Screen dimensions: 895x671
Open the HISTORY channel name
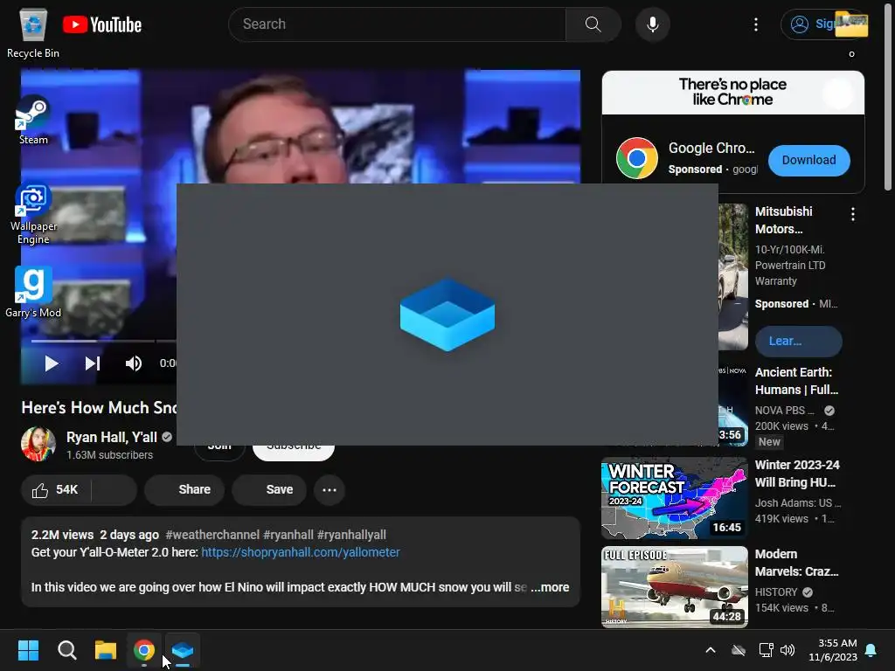coord(776,592)
